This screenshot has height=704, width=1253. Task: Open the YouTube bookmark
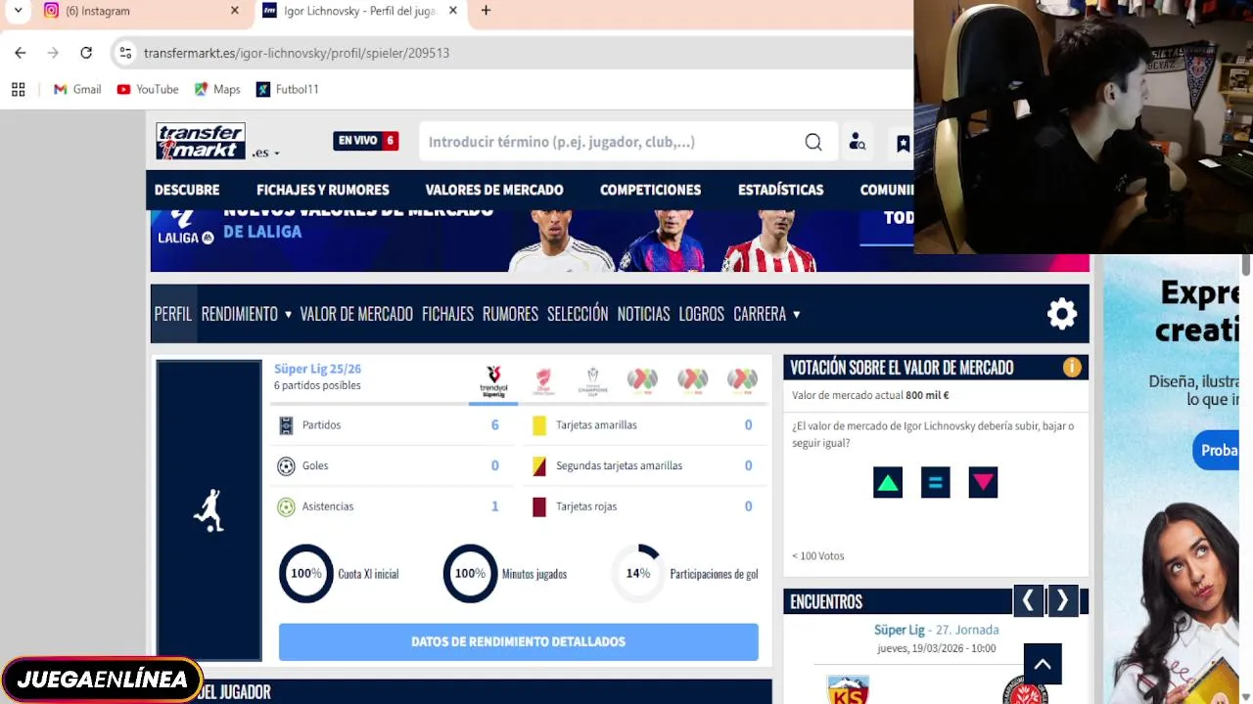click(x=148, y=89)
